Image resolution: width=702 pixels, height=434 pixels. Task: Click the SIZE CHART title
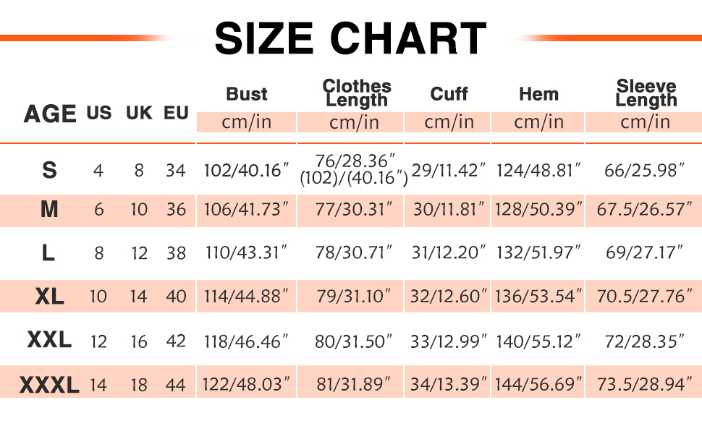pos(350,38)
